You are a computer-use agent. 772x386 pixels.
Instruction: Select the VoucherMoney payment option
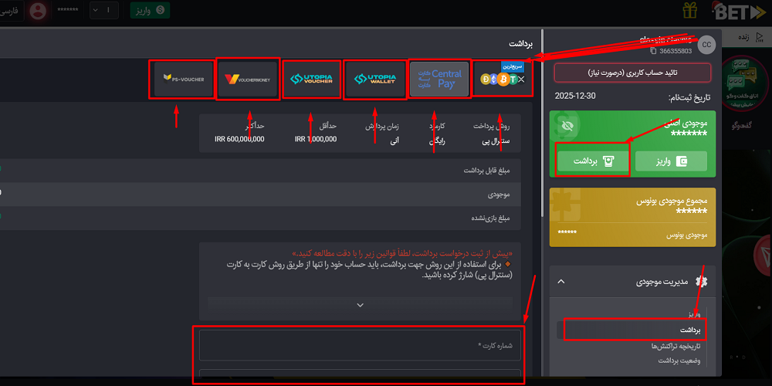coord(248,79)
